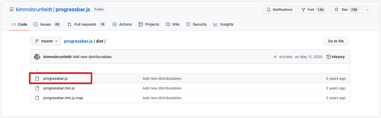381x118 pixels.
Task: Open the Actions tab
Action: 122,24
